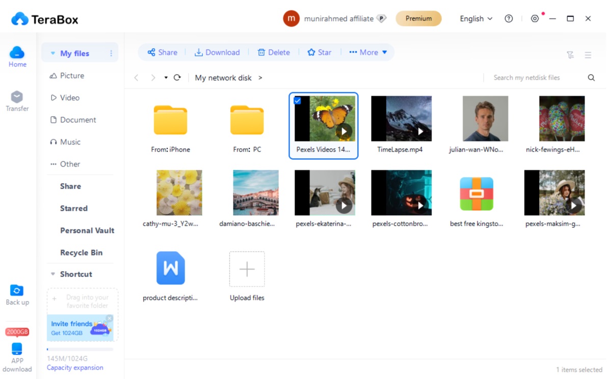Screen dimensions: 607x379
Task: Collapse the Shortcut section
Action: (x=53, y=274)
